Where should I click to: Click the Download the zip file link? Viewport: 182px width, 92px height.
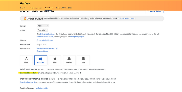pos(28,82)
